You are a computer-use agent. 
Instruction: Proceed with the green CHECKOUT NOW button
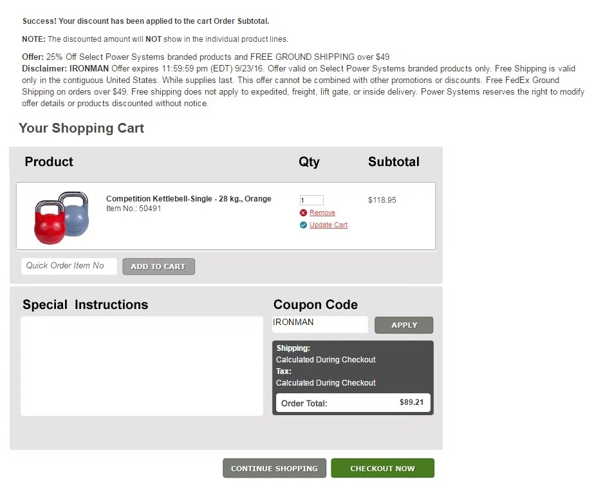(383, 469)
